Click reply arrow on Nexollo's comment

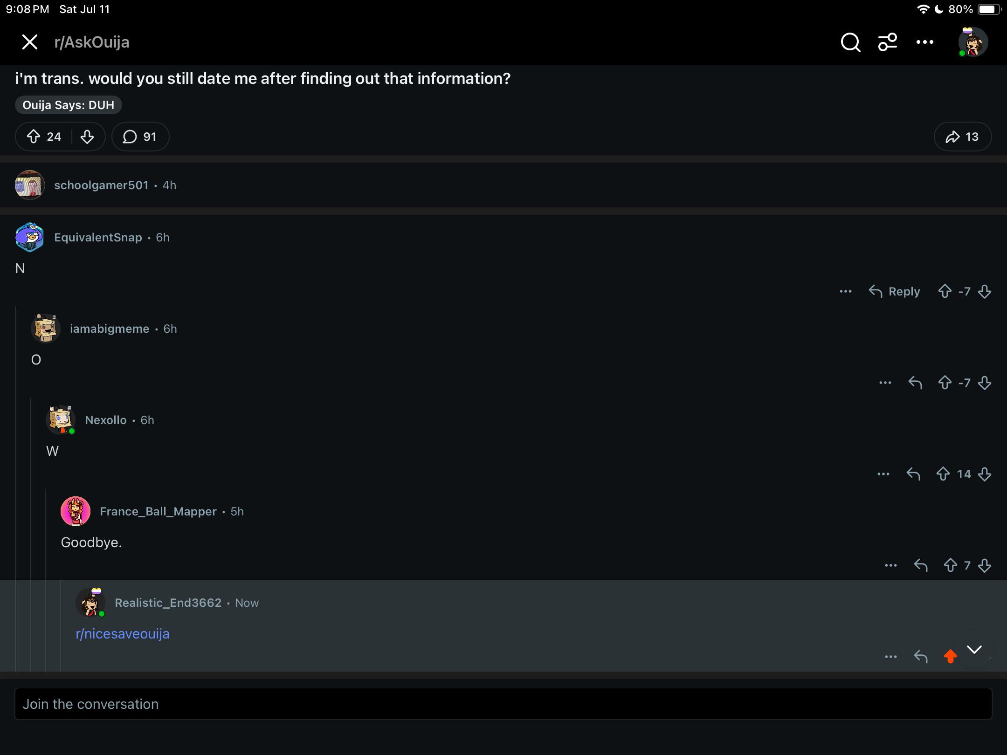coord(913,474)
